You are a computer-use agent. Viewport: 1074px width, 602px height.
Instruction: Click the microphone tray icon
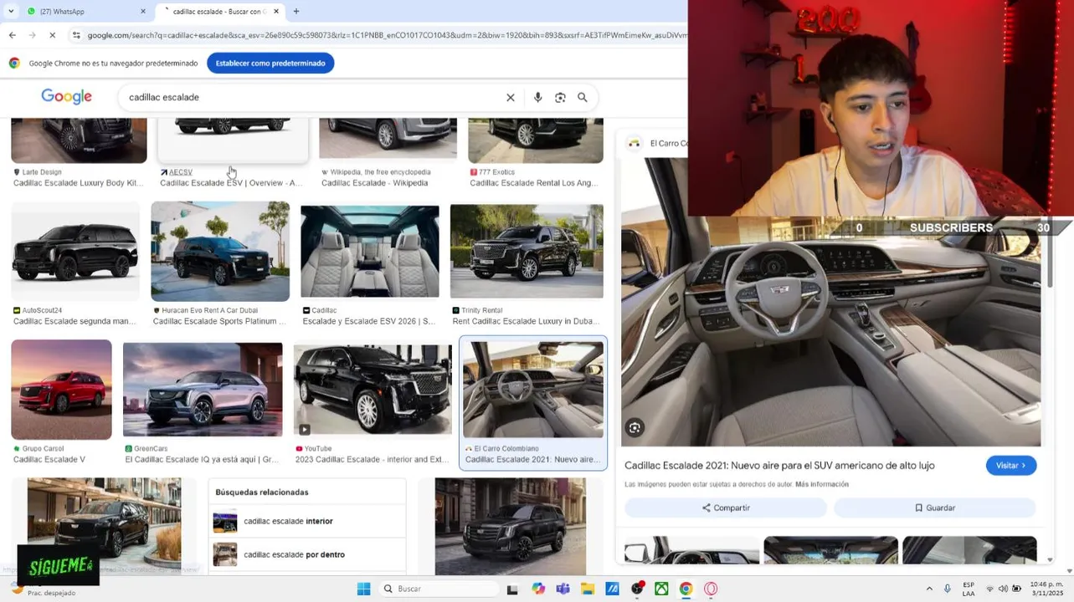pos(948,589)
